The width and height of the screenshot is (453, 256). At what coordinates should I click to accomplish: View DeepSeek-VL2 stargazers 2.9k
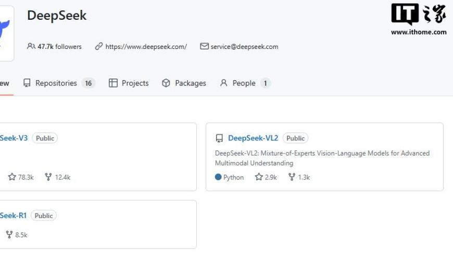(271, 177)
